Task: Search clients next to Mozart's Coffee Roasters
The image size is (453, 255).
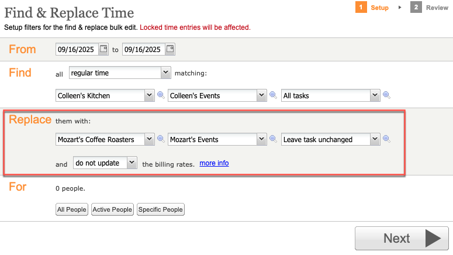Action: (x=161, y=139)
